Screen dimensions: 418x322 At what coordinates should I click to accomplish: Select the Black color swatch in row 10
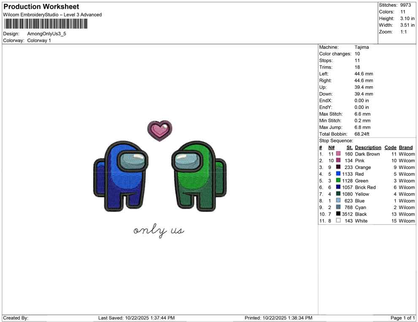point(338,214)
